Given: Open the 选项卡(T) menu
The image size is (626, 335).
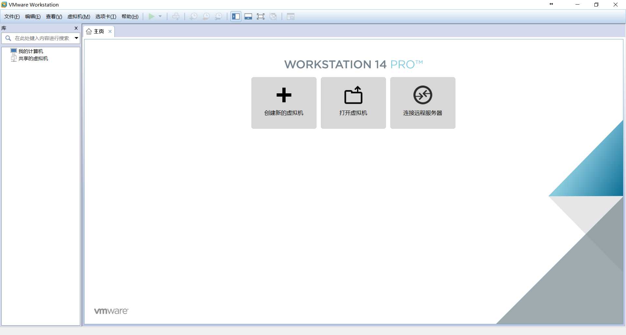Looking at the screenshot, I should 106,17.
